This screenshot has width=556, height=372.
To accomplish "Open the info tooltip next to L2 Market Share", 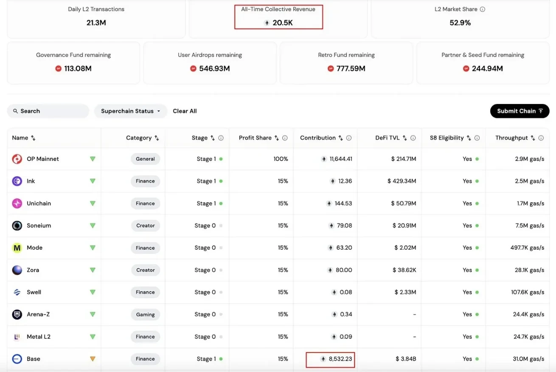I will click(482, 9).
